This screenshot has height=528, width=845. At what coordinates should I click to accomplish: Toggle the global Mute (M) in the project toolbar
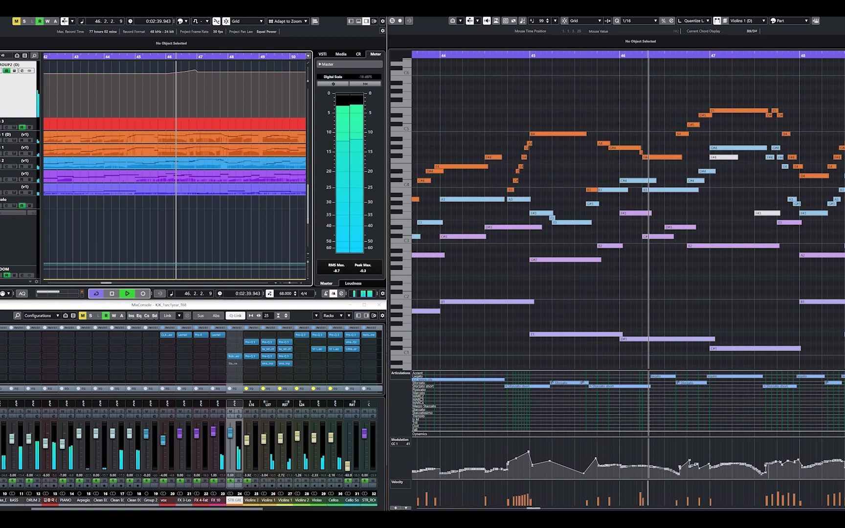(16, 22)
